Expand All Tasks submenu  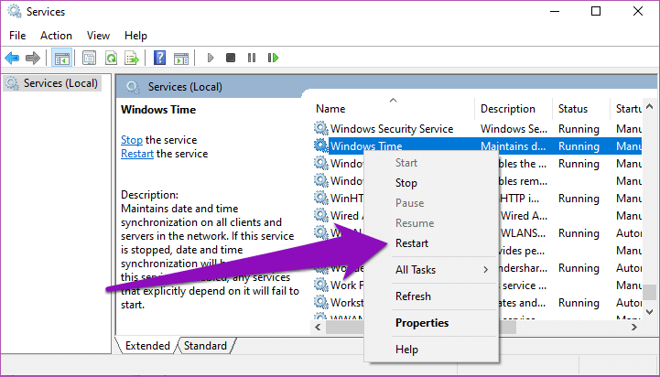tap(431, 270)
